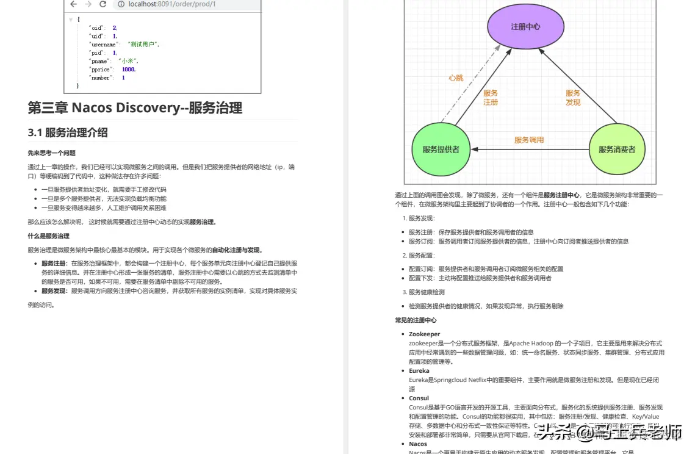Click the 服务调用 arrow label
The height and width of the screenshot is (454, 695).
click(x=528, y=139)
